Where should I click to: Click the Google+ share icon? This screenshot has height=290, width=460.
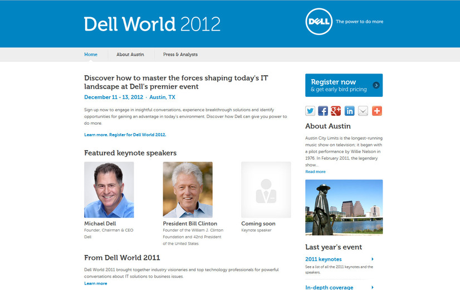click(x=336, y=111)
